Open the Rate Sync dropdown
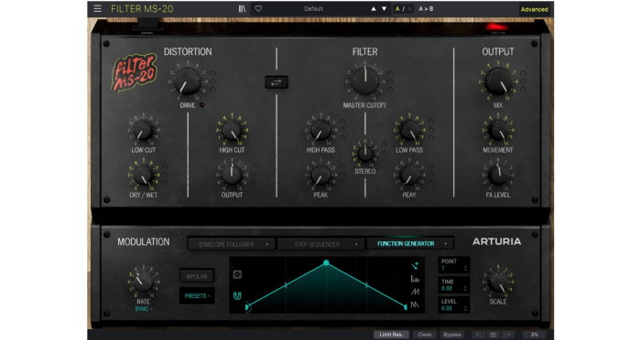641x340 pixels. (x=143, y=309)
